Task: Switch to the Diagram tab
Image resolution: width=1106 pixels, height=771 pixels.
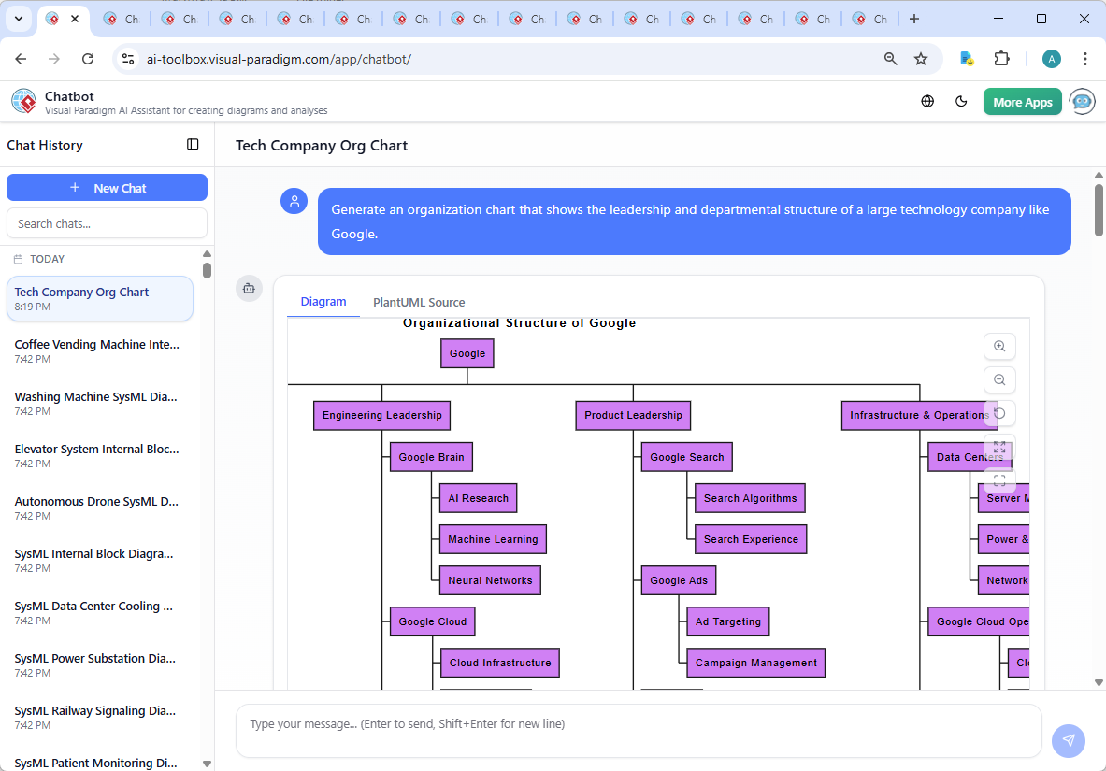Action: pos(323,302)
